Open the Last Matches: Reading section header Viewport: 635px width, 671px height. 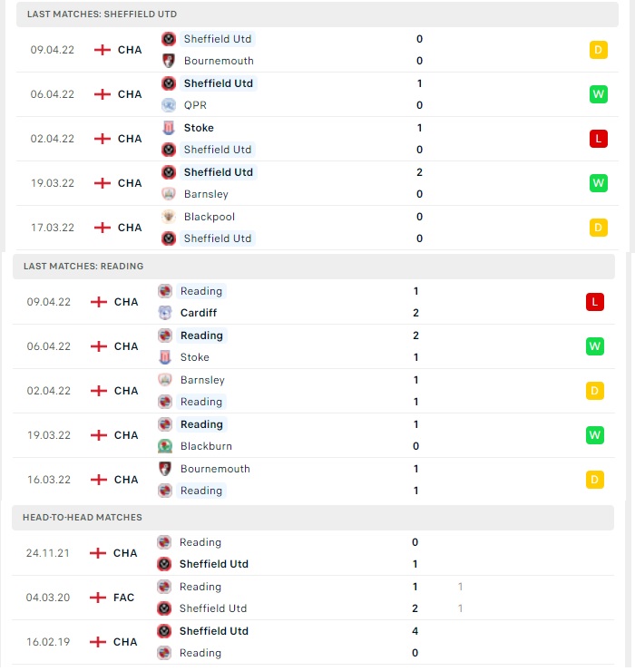tap(314, 267)
